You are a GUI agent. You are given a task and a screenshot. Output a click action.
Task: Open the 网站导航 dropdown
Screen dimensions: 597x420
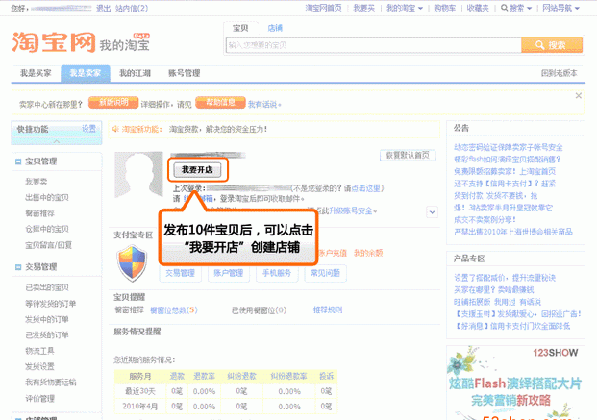[x=560, y=8]
